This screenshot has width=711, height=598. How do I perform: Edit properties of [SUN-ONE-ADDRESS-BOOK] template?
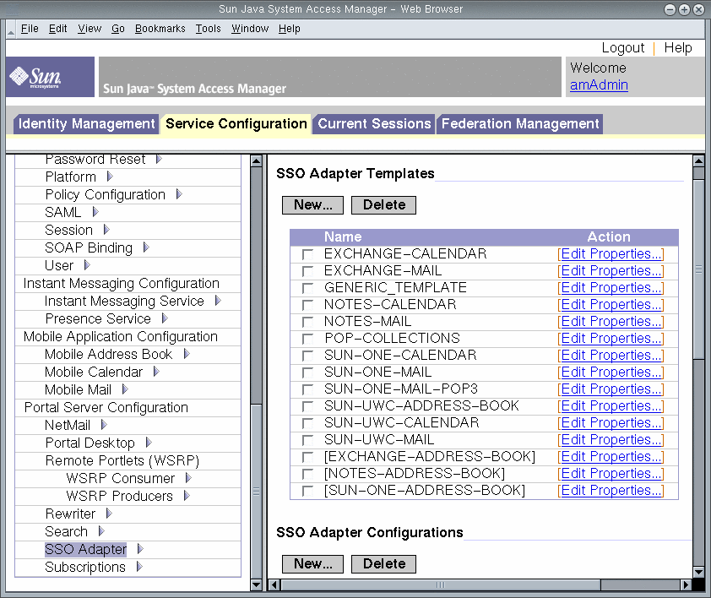611,491
